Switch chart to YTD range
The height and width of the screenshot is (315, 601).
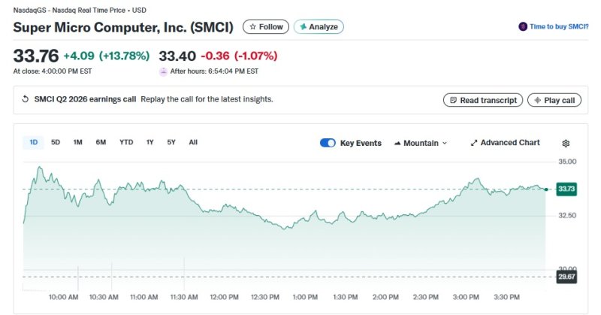click(x=126, y=142)
